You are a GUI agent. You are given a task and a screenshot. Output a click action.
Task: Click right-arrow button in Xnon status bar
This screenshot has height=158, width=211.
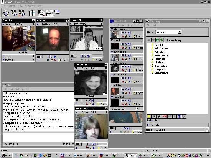(x=101, y=24)
